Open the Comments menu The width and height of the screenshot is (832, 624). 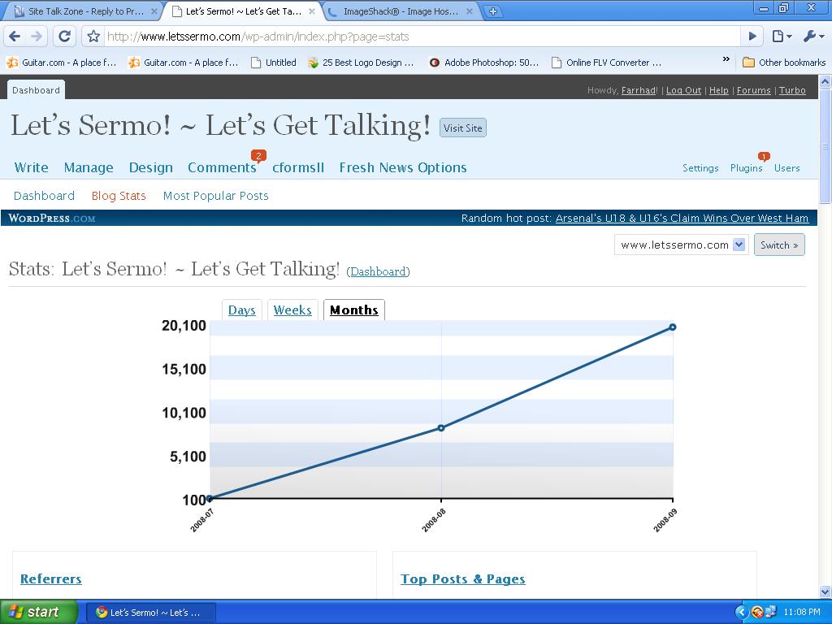(222, 167)
